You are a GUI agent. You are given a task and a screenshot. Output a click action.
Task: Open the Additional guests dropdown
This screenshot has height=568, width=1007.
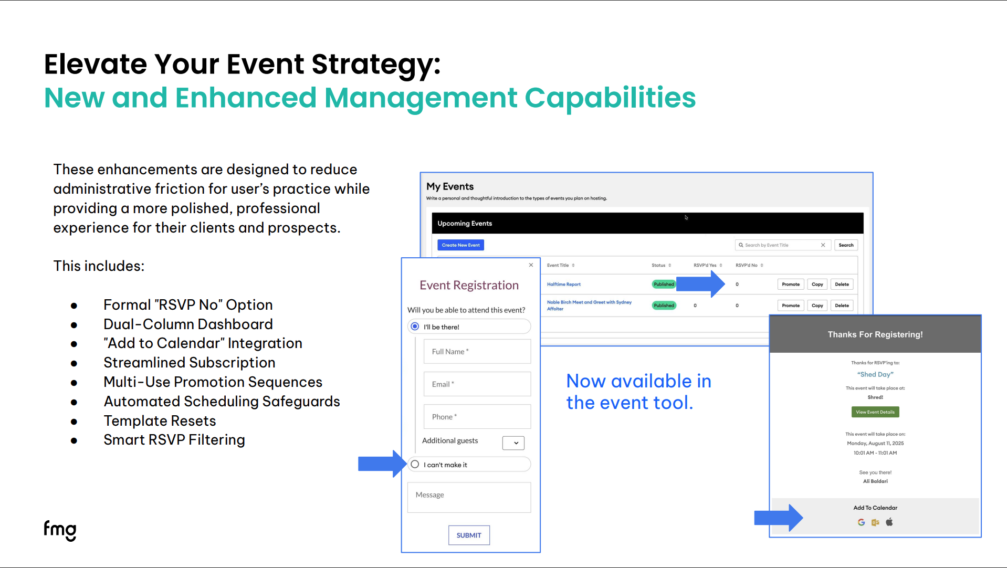coord(513,443)
